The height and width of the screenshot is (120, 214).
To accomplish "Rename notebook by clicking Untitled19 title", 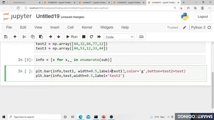I will [47, 16].
